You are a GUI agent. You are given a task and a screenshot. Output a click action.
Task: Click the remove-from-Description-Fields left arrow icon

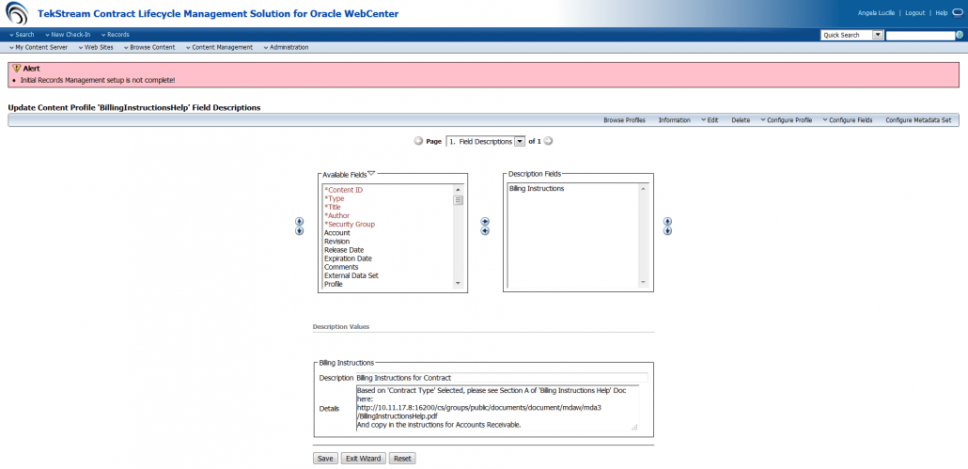485,231
